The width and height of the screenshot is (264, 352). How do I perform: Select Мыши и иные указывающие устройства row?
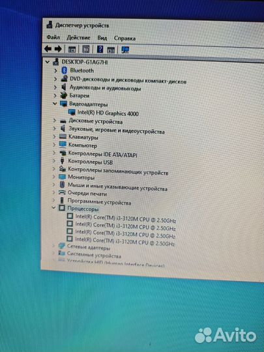(x=117, y=187)
